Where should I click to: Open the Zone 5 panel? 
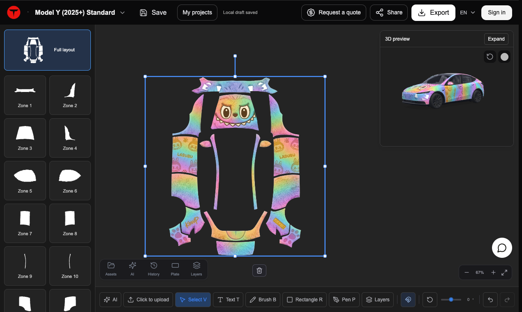pos(25,181)
